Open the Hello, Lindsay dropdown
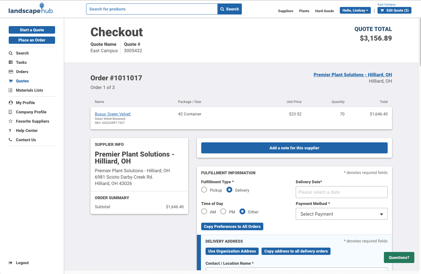The height and width of the screenshot is (274, 421). coord(355,10)
